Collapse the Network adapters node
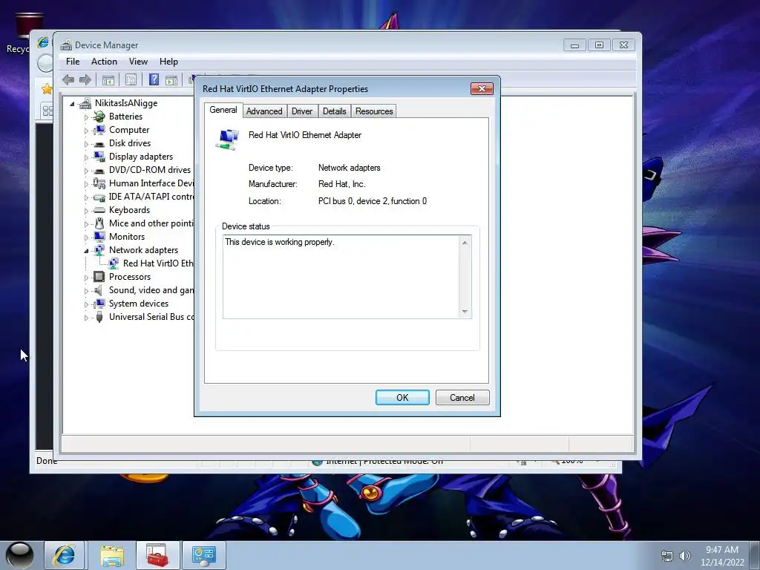Viewport: 760px width, 570px height. (86, 251)
